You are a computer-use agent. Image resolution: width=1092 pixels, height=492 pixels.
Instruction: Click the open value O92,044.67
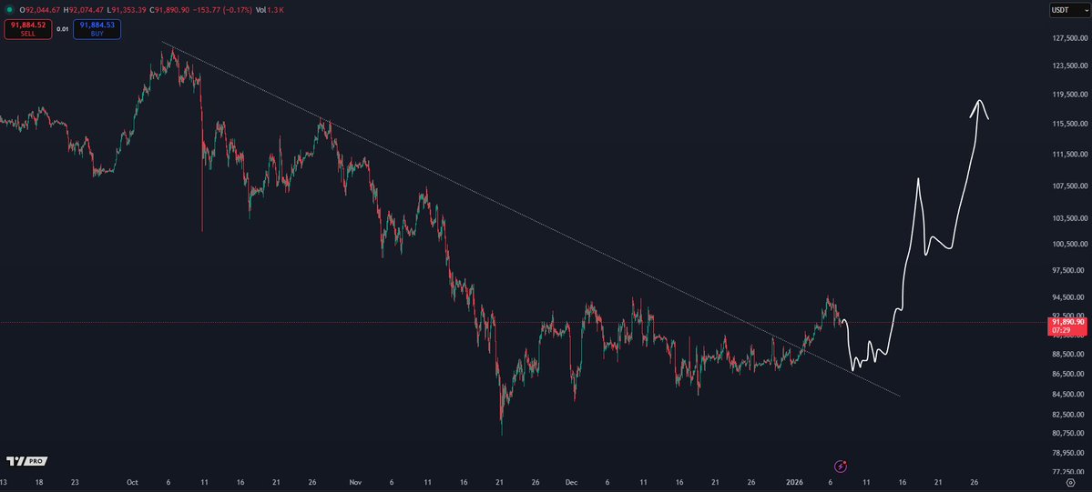click(40, 10)
